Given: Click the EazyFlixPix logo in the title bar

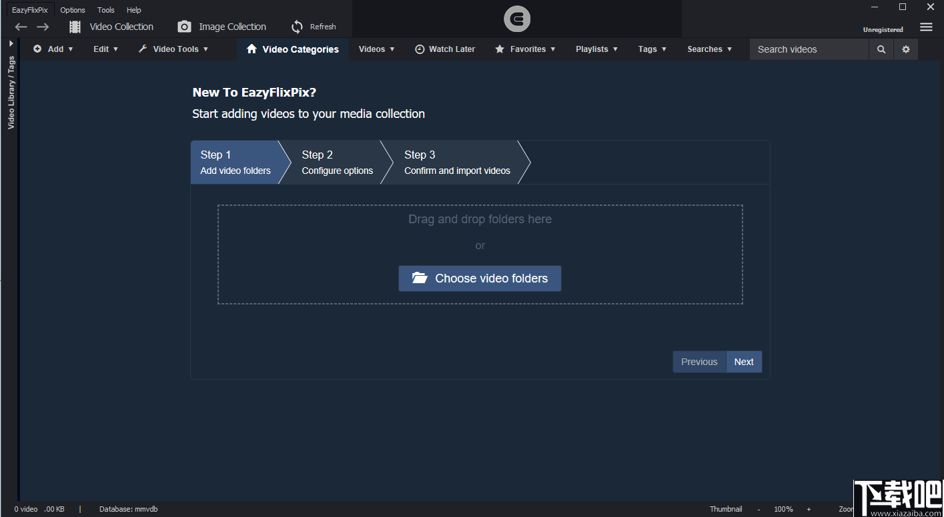Looking at the screenshot, I should click(x=517, y=20).
